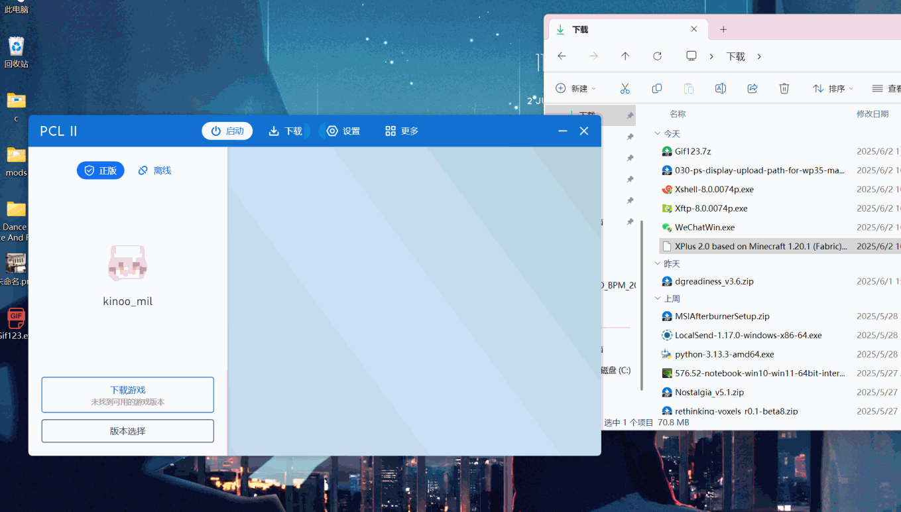This screenshot has width=901, height=512.
Task: Select 离线 login mode
Action: 154,170
